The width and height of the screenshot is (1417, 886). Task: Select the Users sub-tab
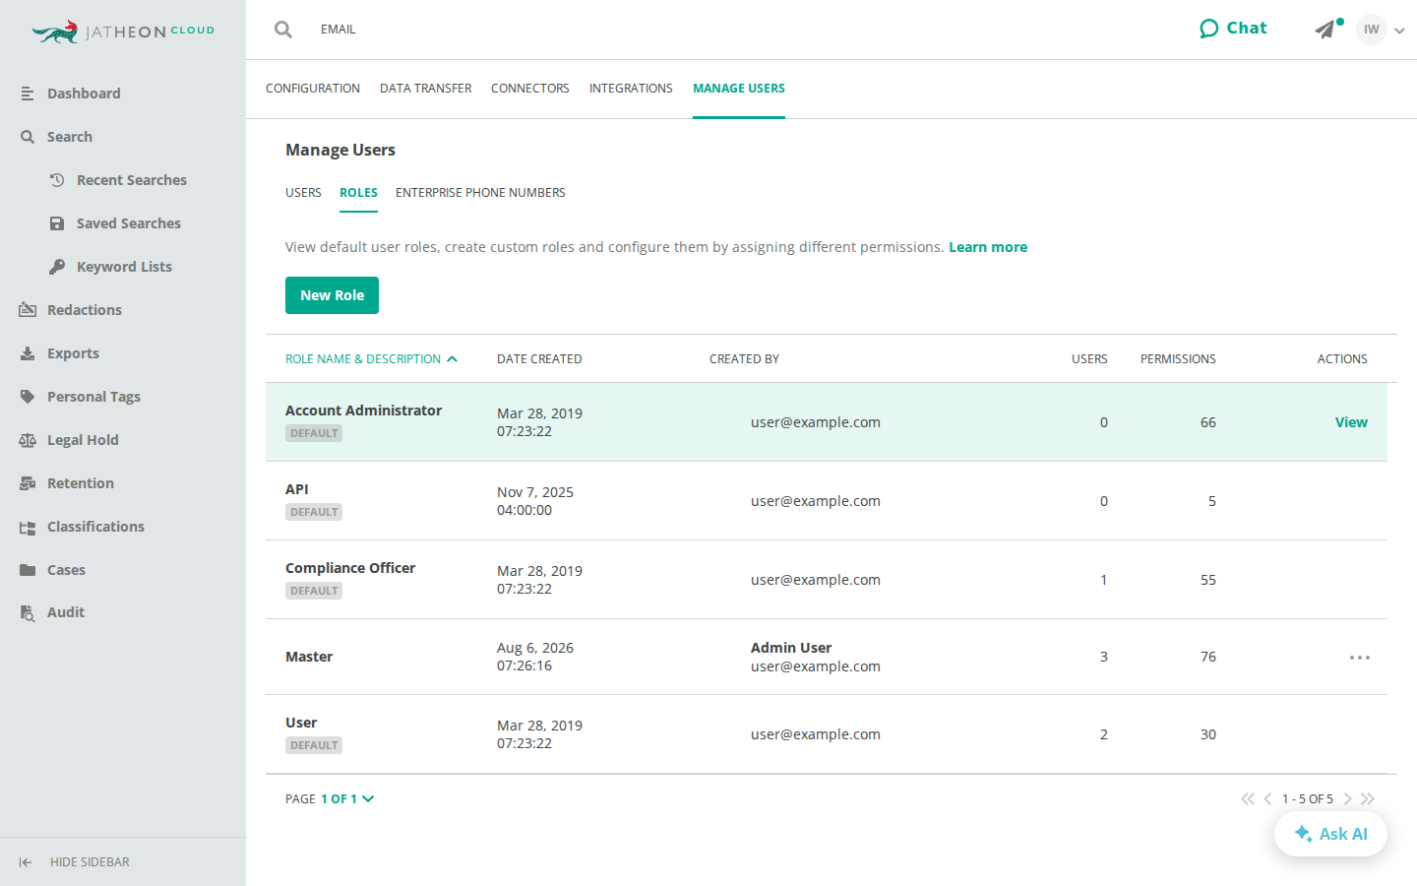click(303, 193)
